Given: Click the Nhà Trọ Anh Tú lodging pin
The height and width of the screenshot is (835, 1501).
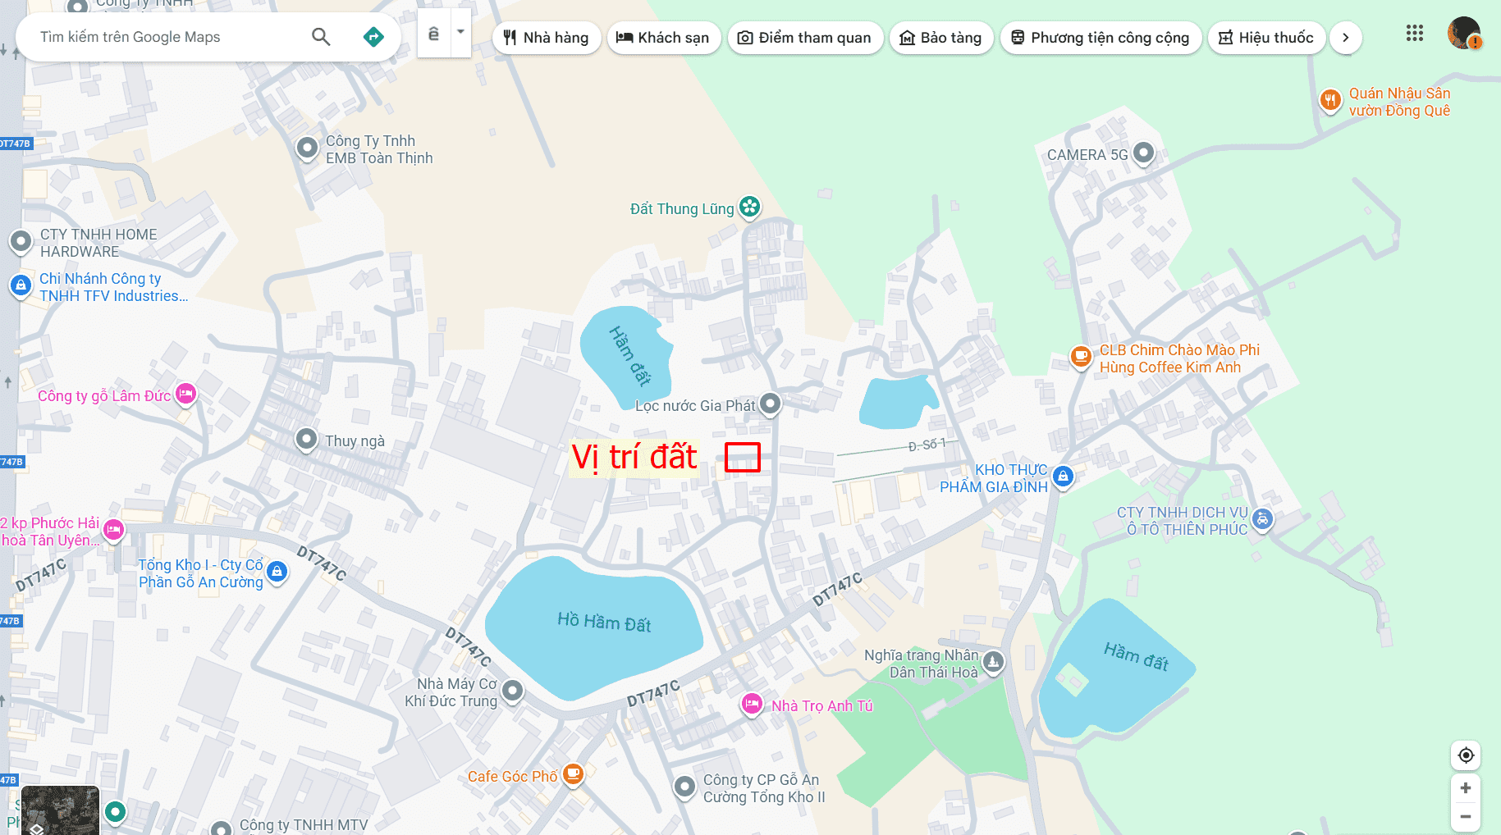Looking at the screenshot, I should click(x=752, y=705).
